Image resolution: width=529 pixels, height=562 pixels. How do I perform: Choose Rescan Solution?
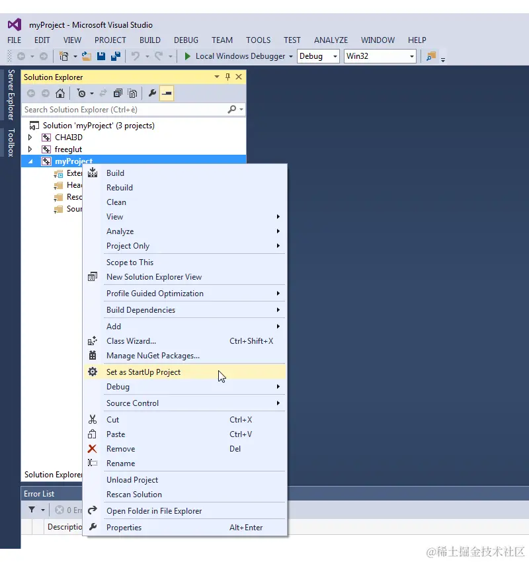click(184, 495)
